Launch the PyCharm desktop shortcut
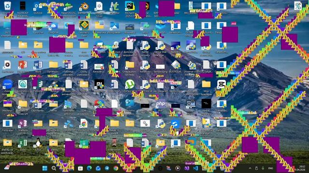This screenshot has width=309, height=173. [130, 6]
